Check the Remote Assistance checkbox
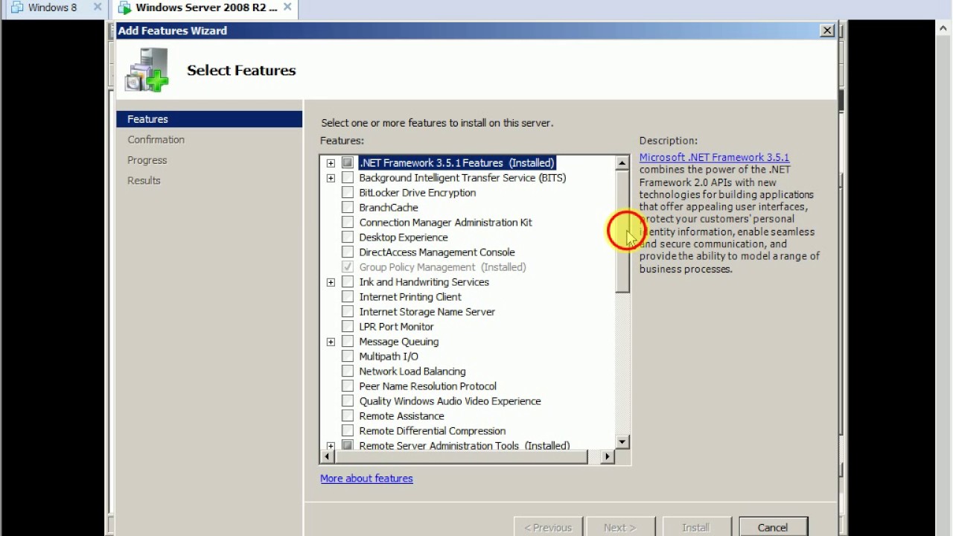The height and width of the screenshot is (536, 953). tap(348, 415)
